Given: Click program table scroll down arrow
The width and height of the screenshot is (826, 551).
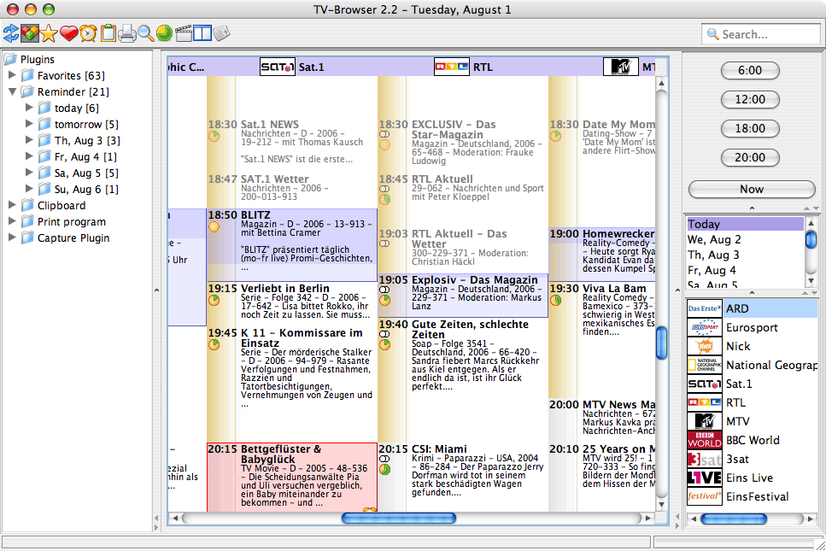Looking at the screenshot, I should [662, 505].
